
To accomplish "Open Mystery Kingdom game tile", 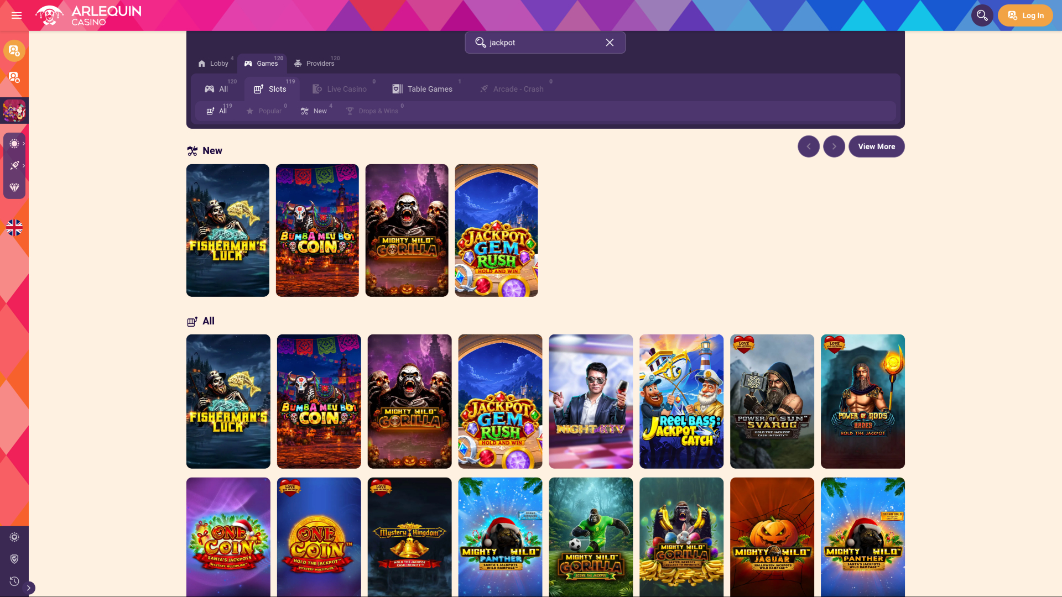I will point(409,537).
